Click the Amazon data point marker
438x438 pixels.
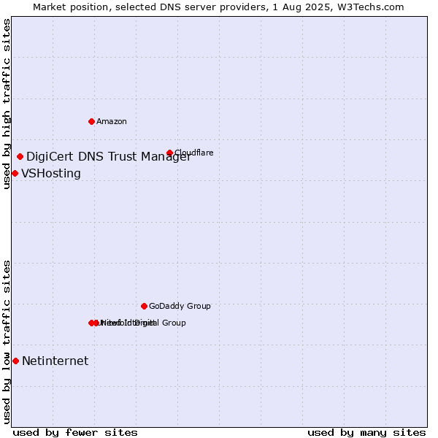click(91, 121)
